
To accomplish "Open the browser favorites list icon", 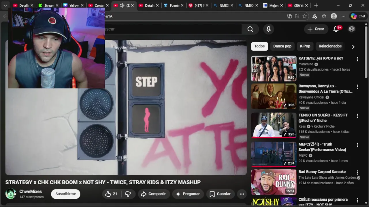I will [324, 16].
